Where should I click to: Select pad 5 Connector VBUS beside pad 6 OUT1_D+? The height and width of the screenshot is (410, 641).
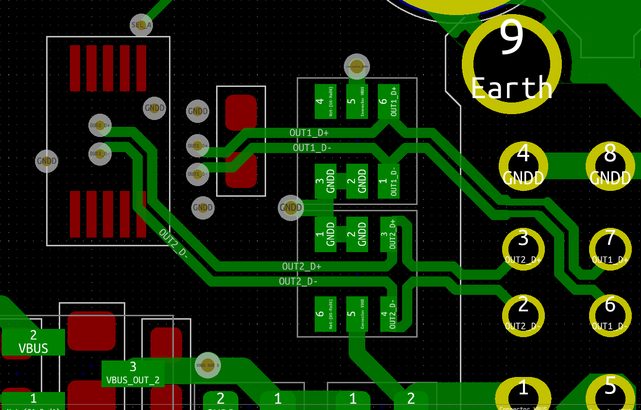tap(357, 102)
